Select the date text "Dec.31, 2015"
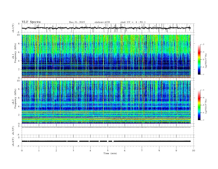Image resolution: width=218 pixels, height=169 pixels. point(77,22)
